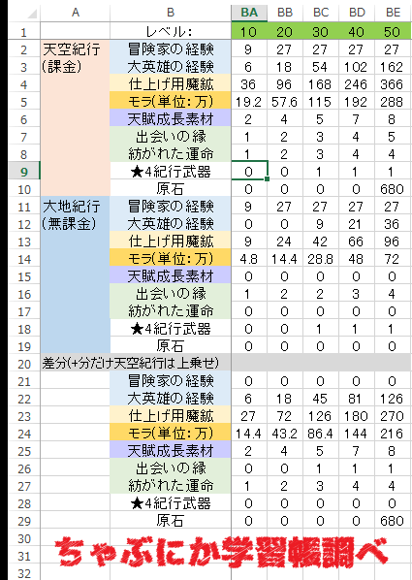This screenshot has width=412, height=580.
Task: Select the active cell BA9 showing 0
Action: [249, 172]
